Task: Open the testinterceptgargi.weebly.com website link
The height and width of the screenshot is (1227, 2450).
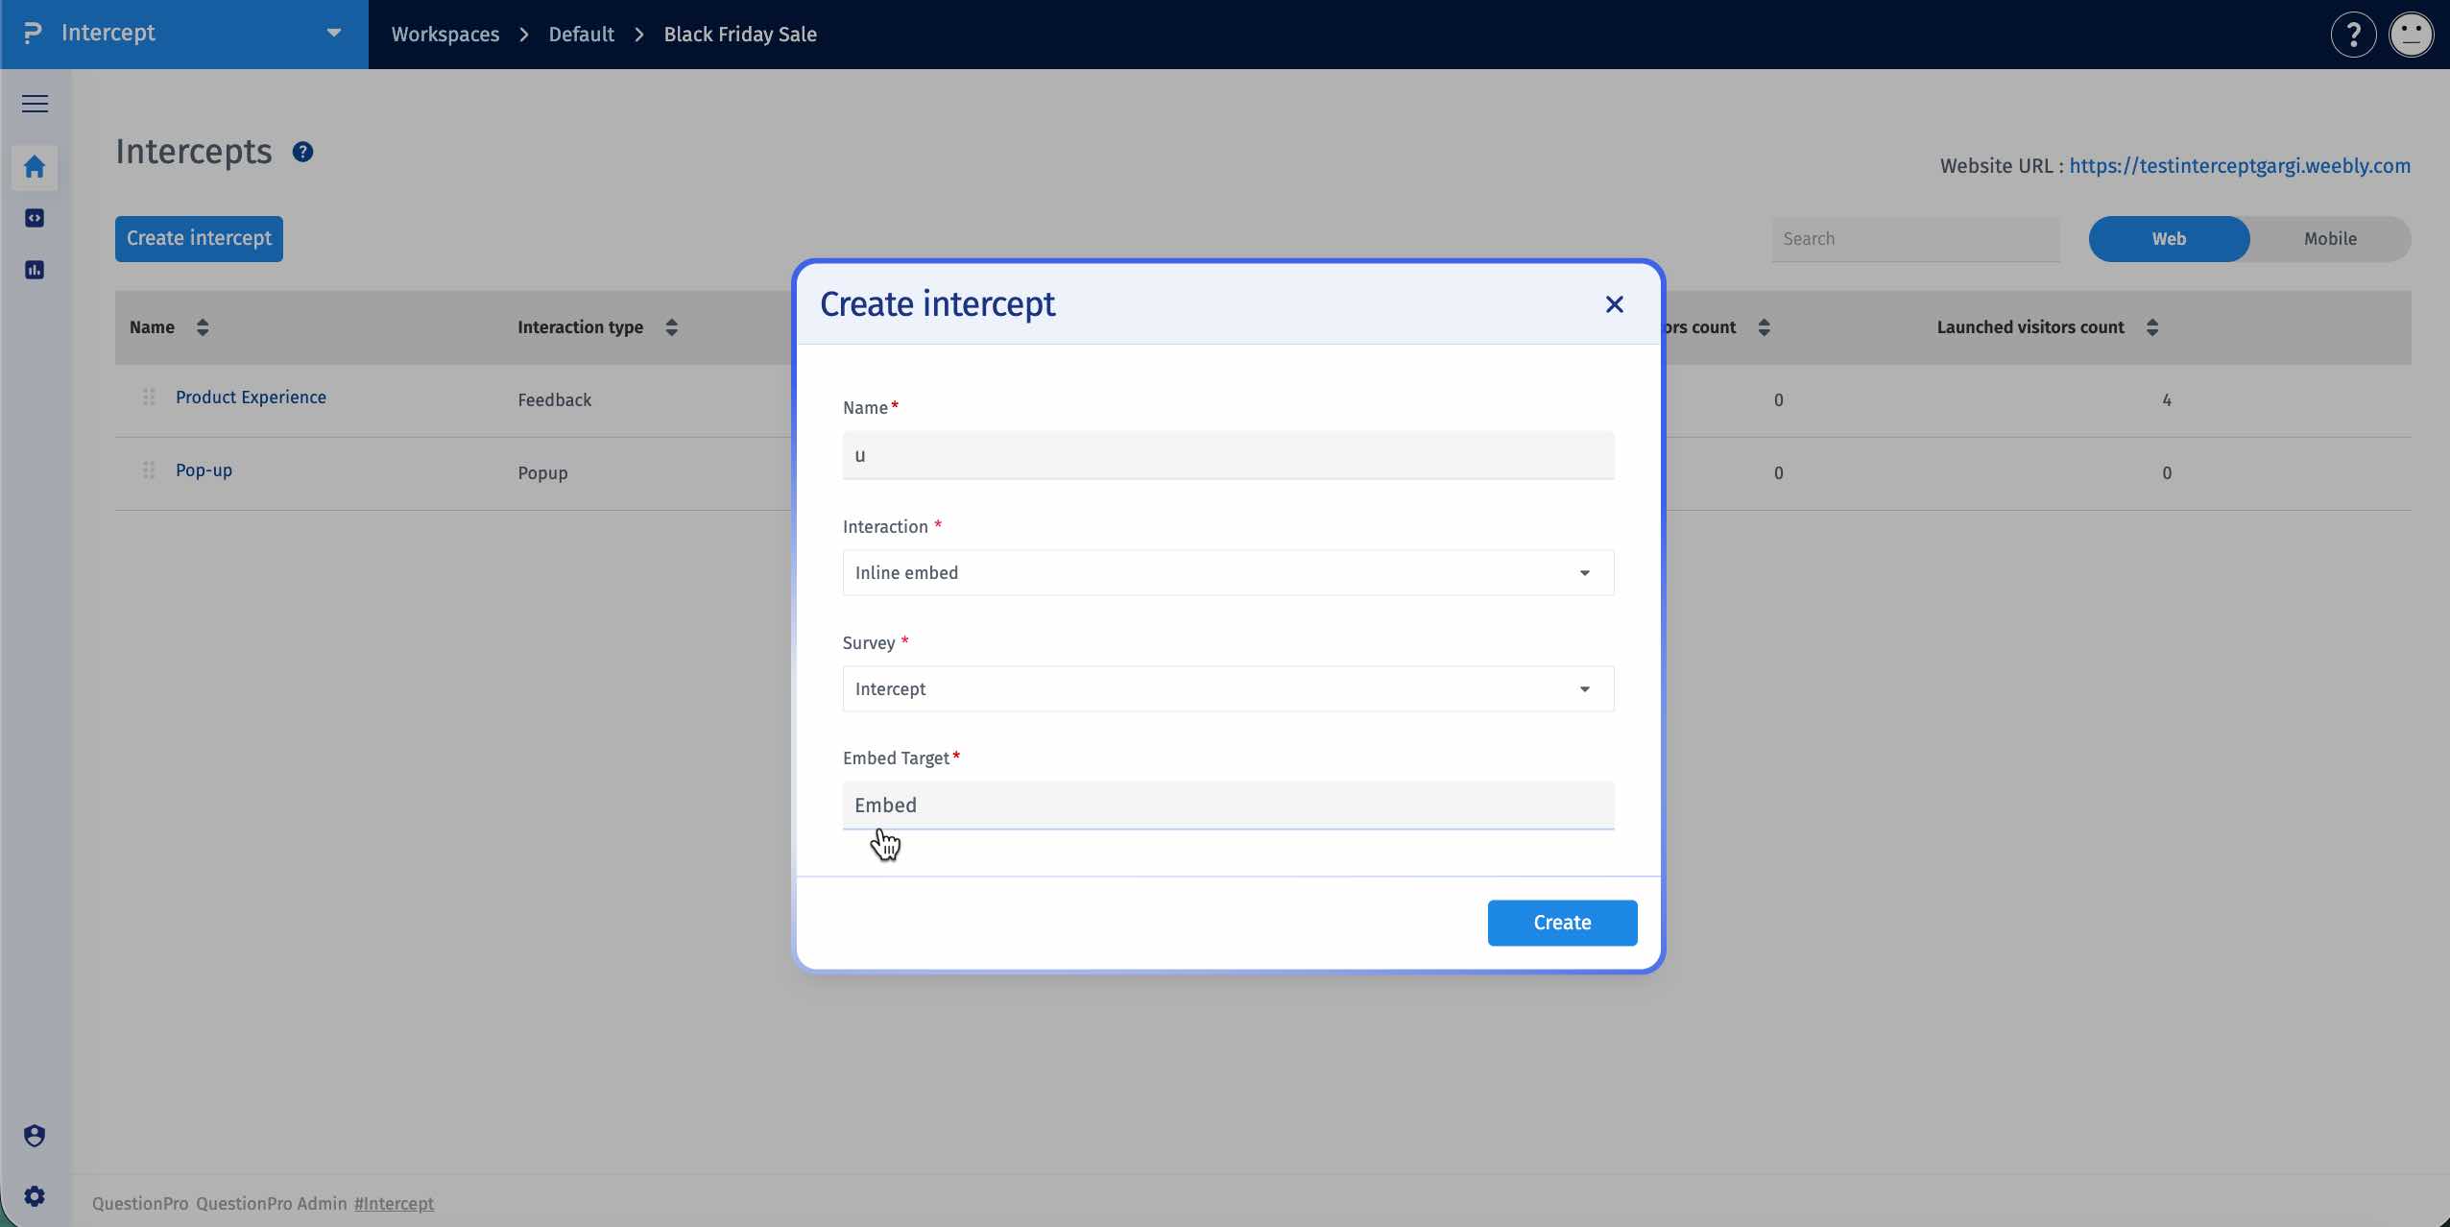Action: [x=2240, y=166]
